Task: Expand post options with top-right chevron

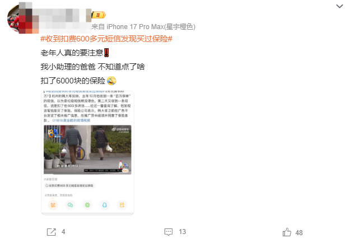Action: (x=339, y=6)
